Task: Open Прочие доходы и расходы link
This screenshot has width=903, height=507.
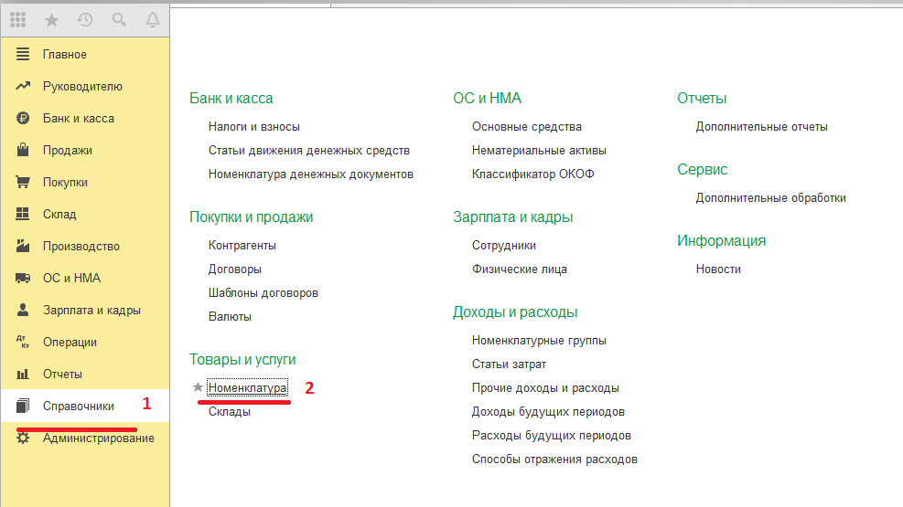Action: pyautogui.click(x=545, y=388)
